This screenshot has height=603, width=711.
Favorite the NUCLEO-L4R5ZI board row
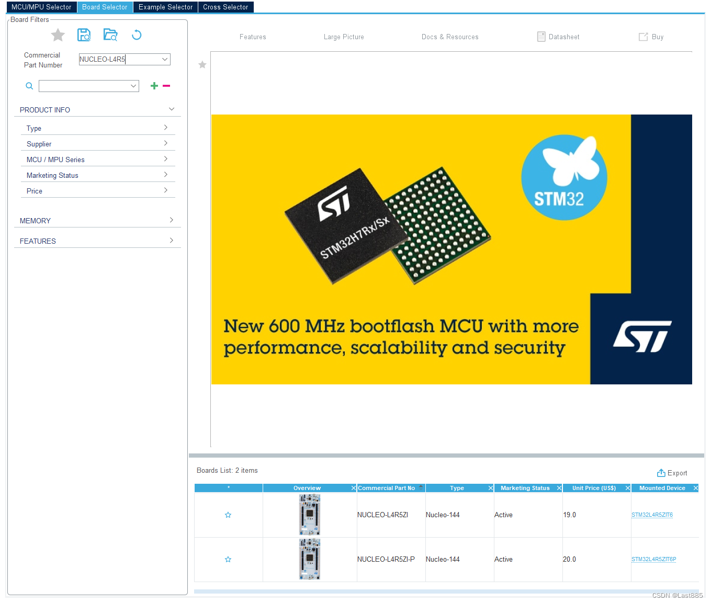tap(228, 515)
